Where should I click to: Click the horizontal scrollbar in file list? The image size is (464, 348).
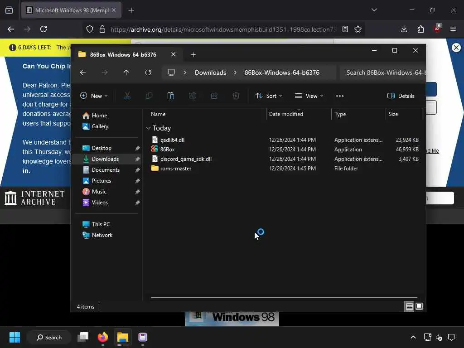coord(284,298)
